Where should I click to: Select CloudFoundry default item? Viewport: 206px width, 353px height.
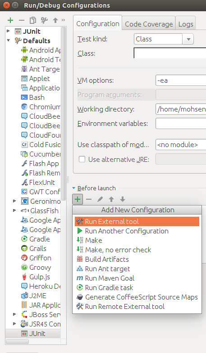click(x=41, y=135)
